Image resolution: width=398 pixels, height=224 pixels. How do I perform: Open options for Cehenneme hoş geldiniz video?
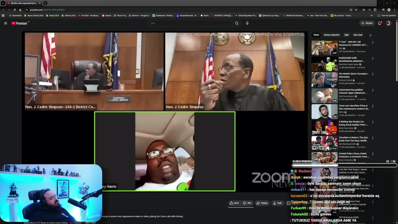373,90
